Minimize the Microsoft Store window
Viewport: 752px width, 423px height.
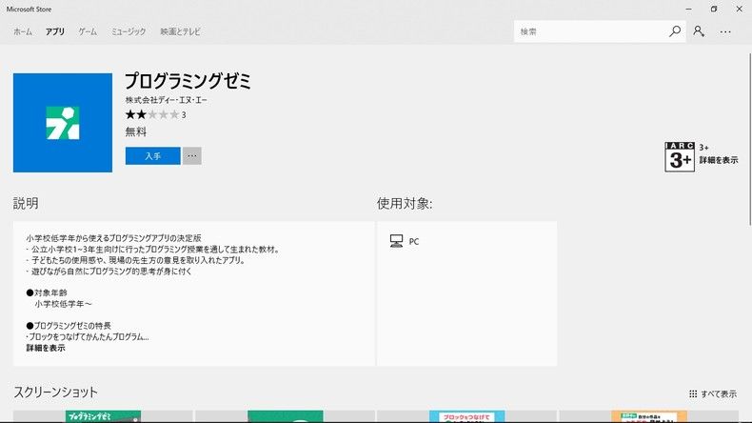click(x=688, y=9)
